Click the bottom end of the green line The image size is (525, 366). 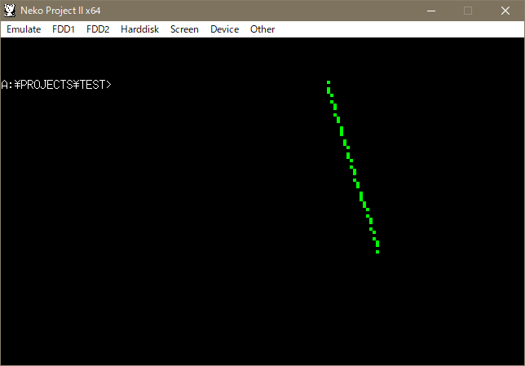(x=377, y=251)
